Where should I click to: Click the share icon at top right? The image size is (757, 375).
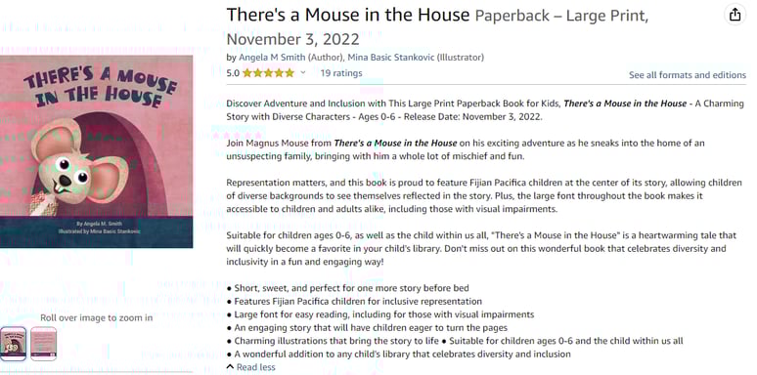tap(735, 16)
